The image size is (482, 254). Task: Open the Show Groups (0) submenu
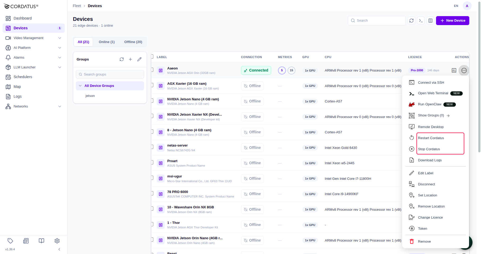pyautogui.click(x=435, y=115)
